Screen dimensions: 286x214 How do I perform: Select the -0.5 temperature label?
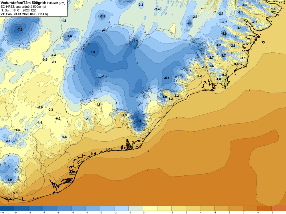pos(58,118)
